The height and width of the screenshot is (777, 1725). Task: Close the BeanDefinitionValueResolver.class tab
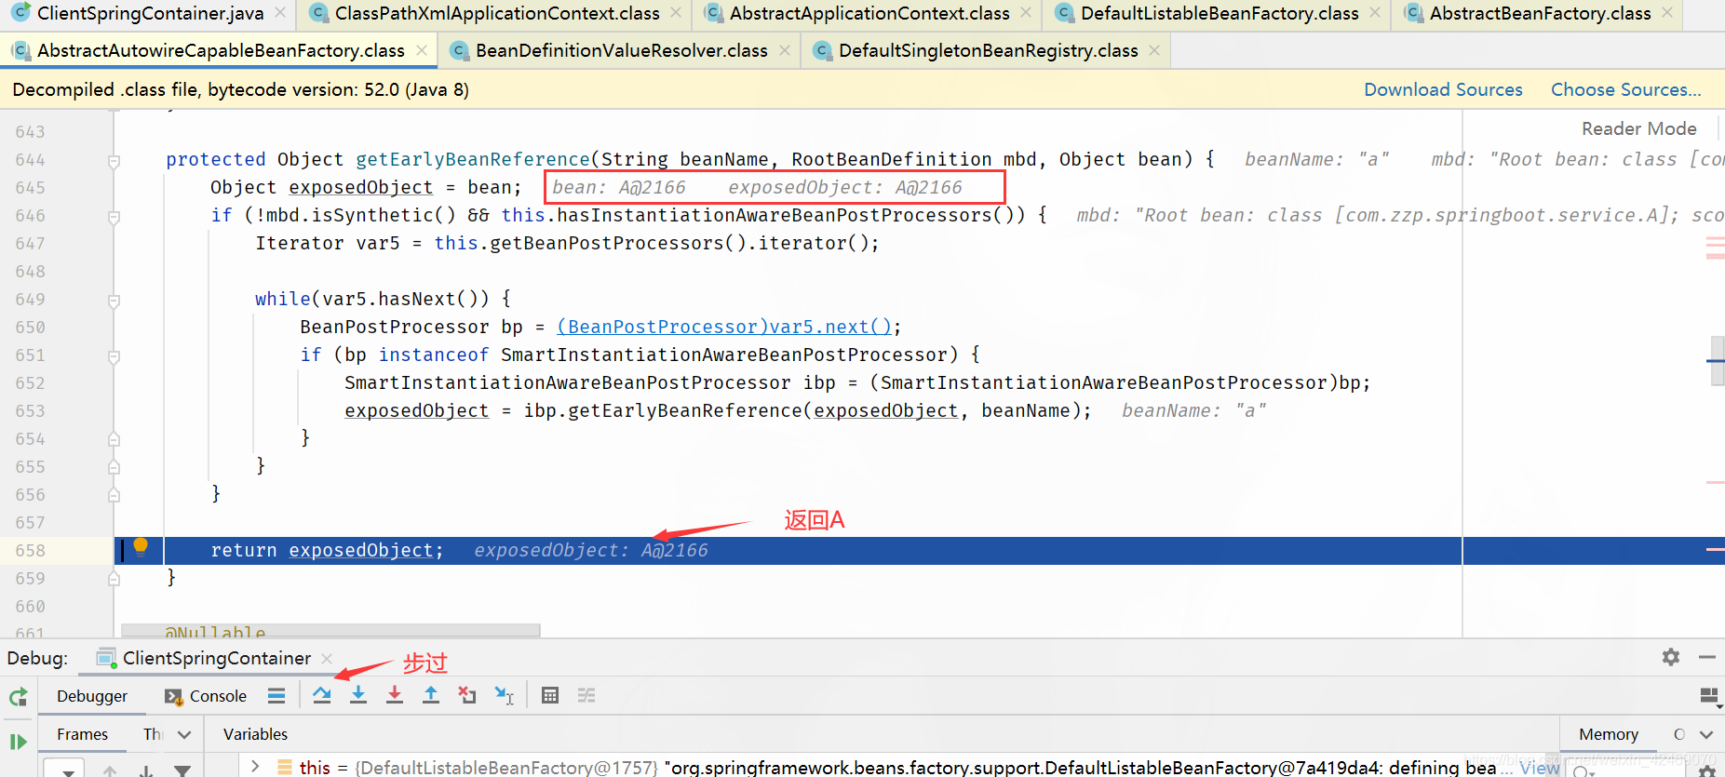tap(785, 50)
